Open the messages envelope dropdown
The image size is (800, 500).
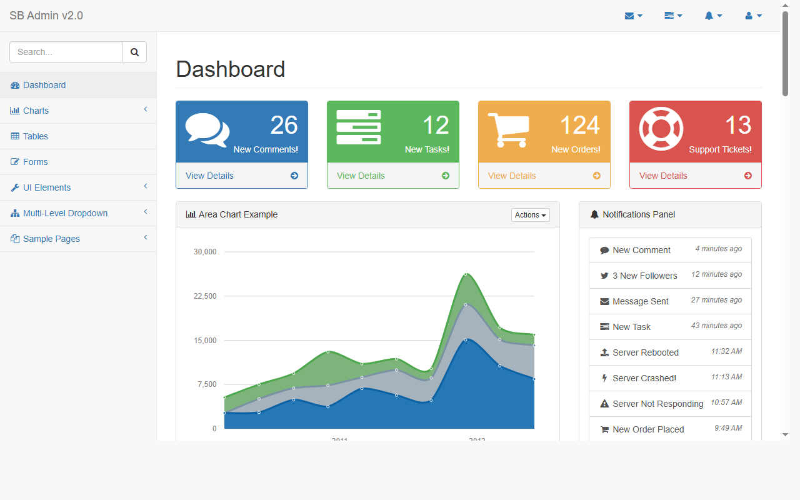pos(634,16)
